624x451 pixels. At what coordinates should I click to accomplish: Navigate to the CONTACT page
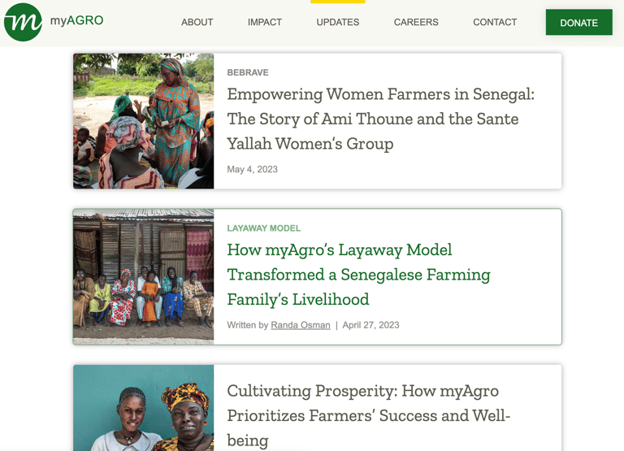495,22
